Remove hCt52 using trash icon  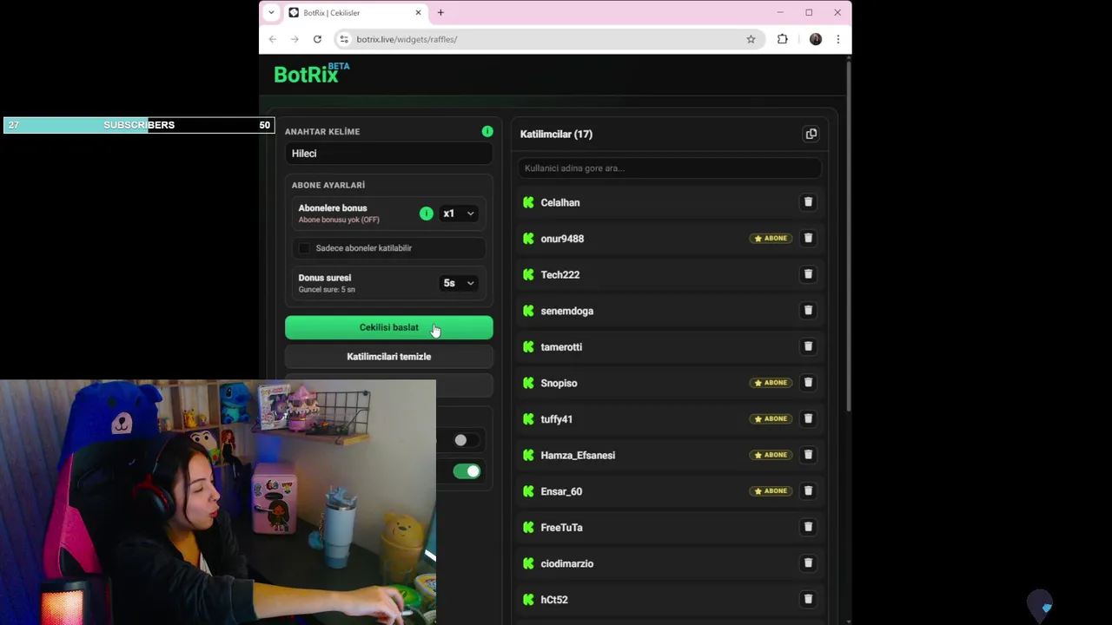(x=808, y=599)
